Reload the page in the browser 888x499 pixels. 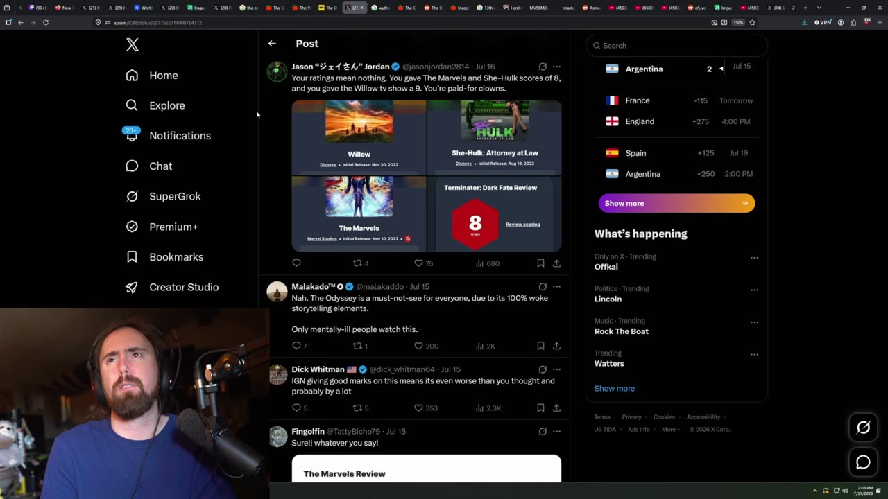pos(46,22)
